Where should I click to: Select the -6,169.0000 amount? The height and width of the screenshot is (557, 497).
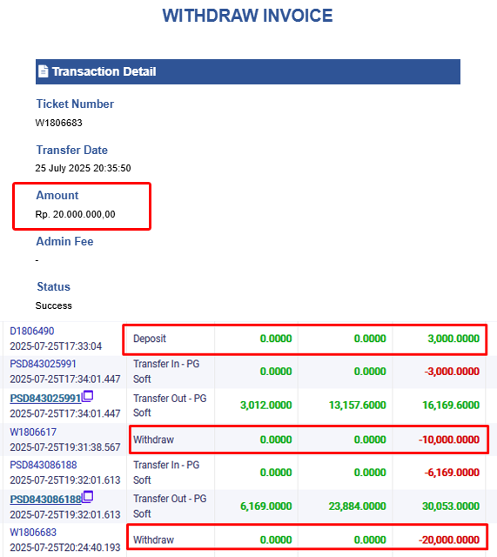452,472
